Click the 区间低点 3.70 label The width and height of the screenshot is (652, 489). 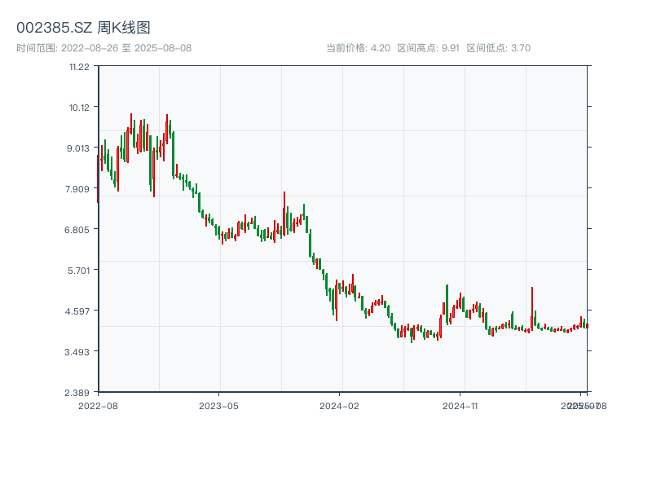click(498, 48)
